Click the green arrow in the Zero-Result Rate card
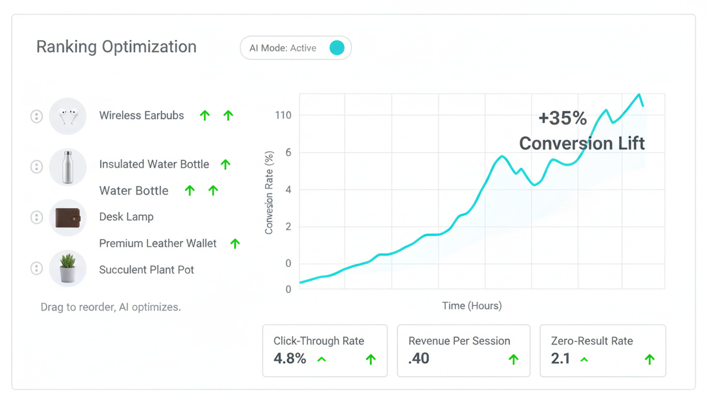 (650, 360)
